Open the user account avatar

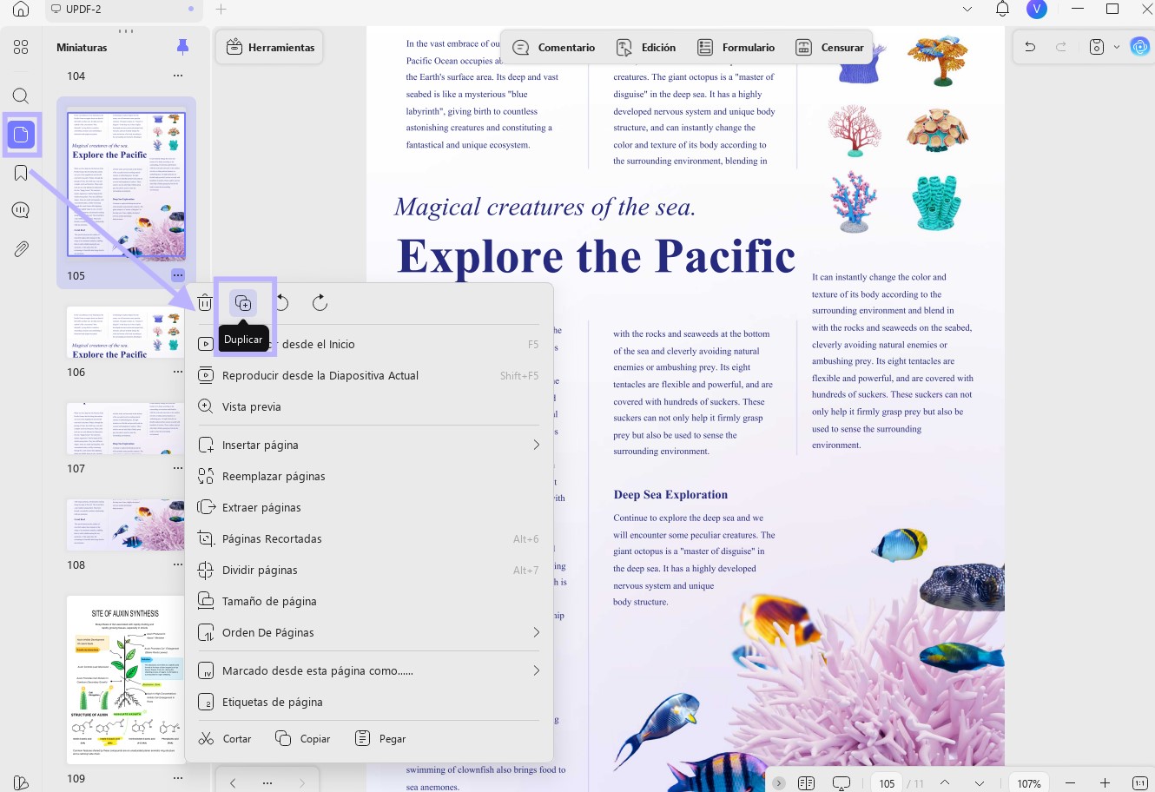[x=1036, y=9]
